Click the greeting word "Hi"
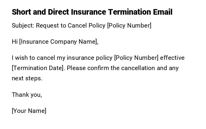 point(15,42)
